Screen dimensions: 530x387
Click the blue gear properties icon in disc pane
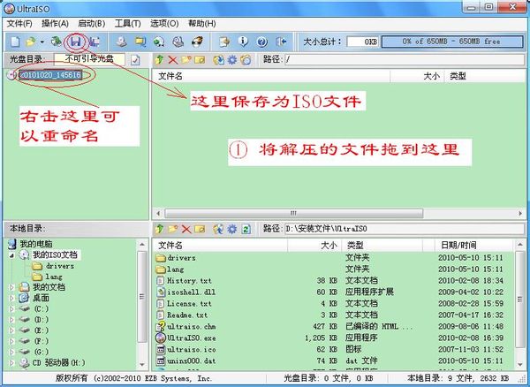pyautogui.click(x=231, y=60)
